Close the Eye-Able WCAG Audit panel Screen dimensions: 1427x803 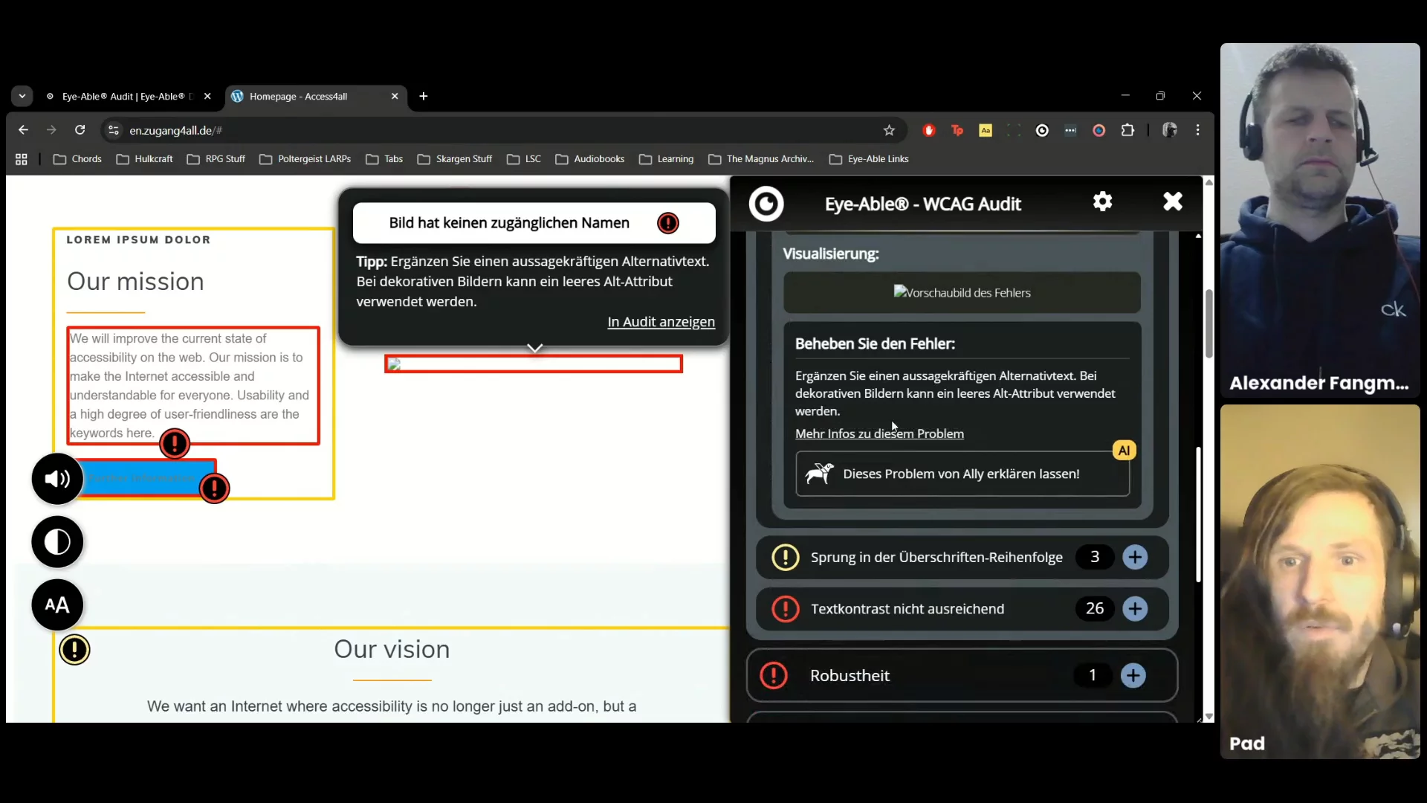coord(1172,201)
